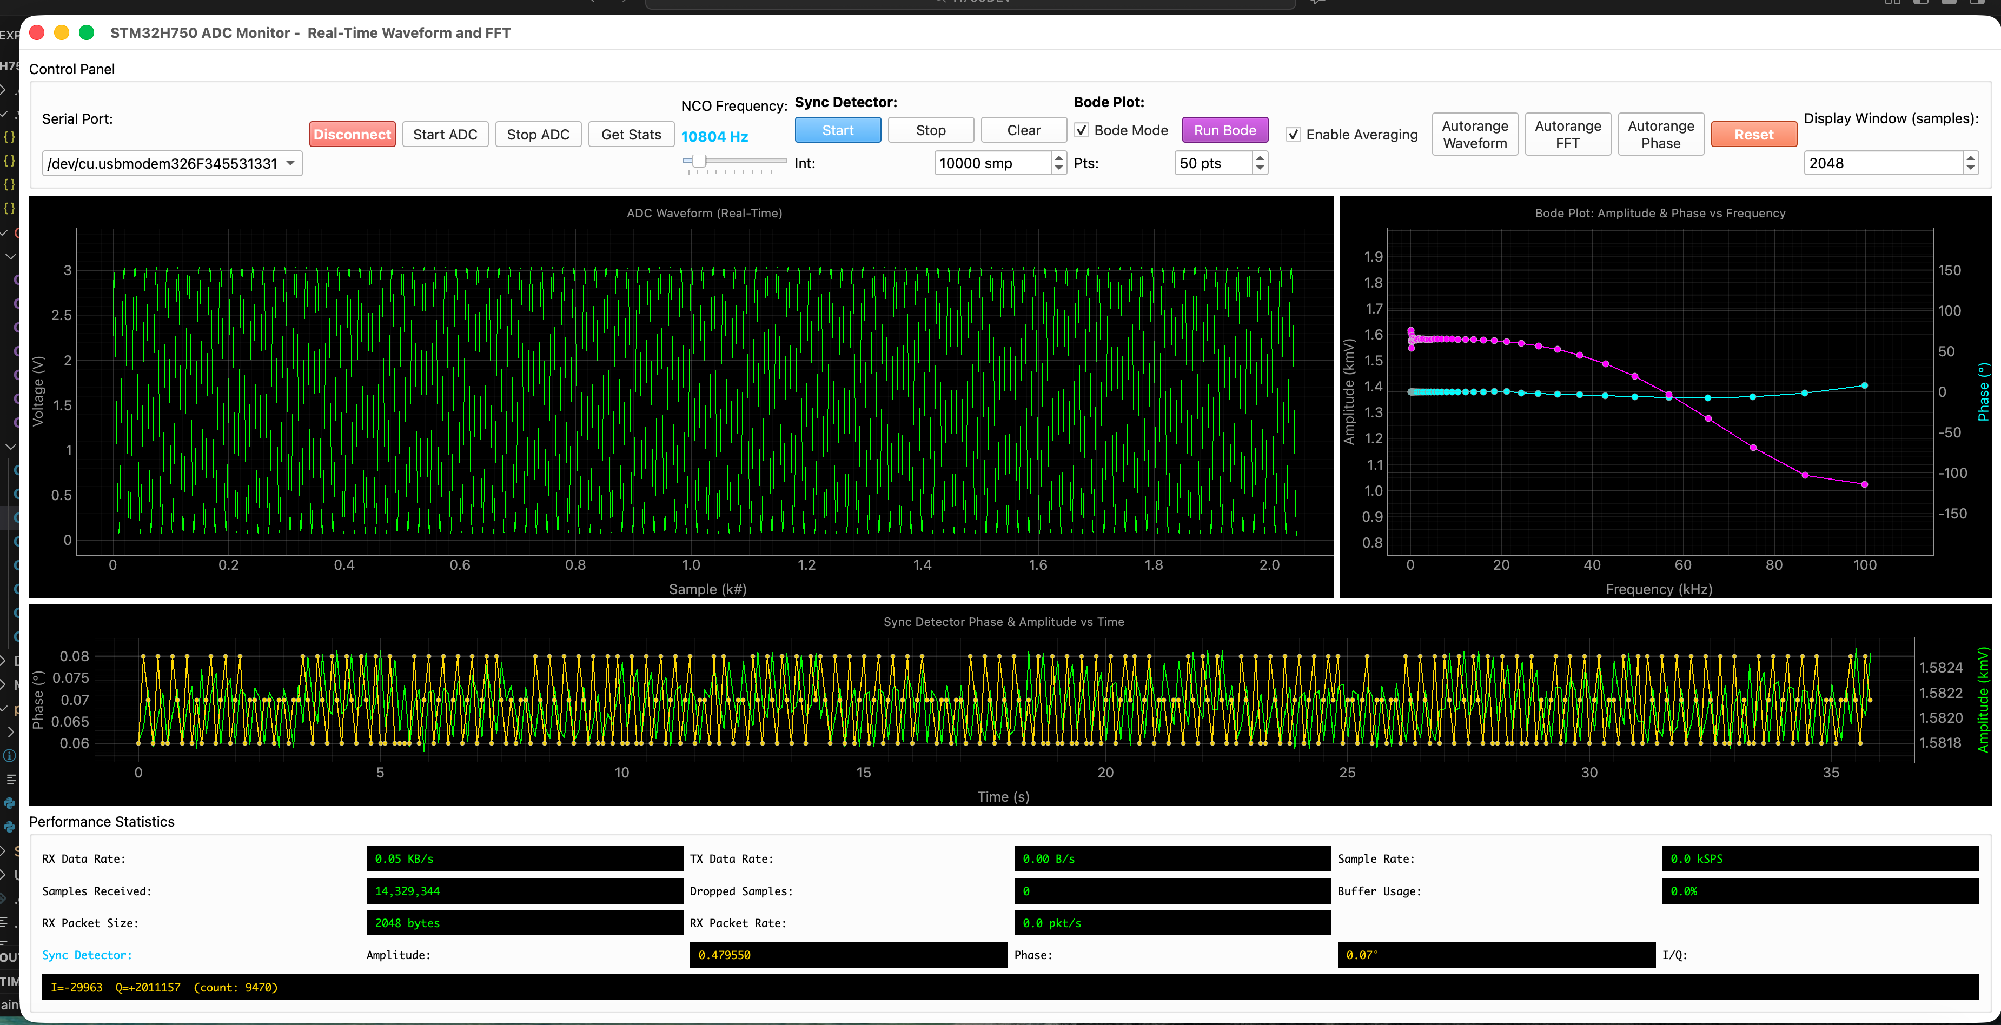Start the Sync Detector
Viewport: 2001px width, 1025px height.
pyautogui.click(x=837, y=130)
